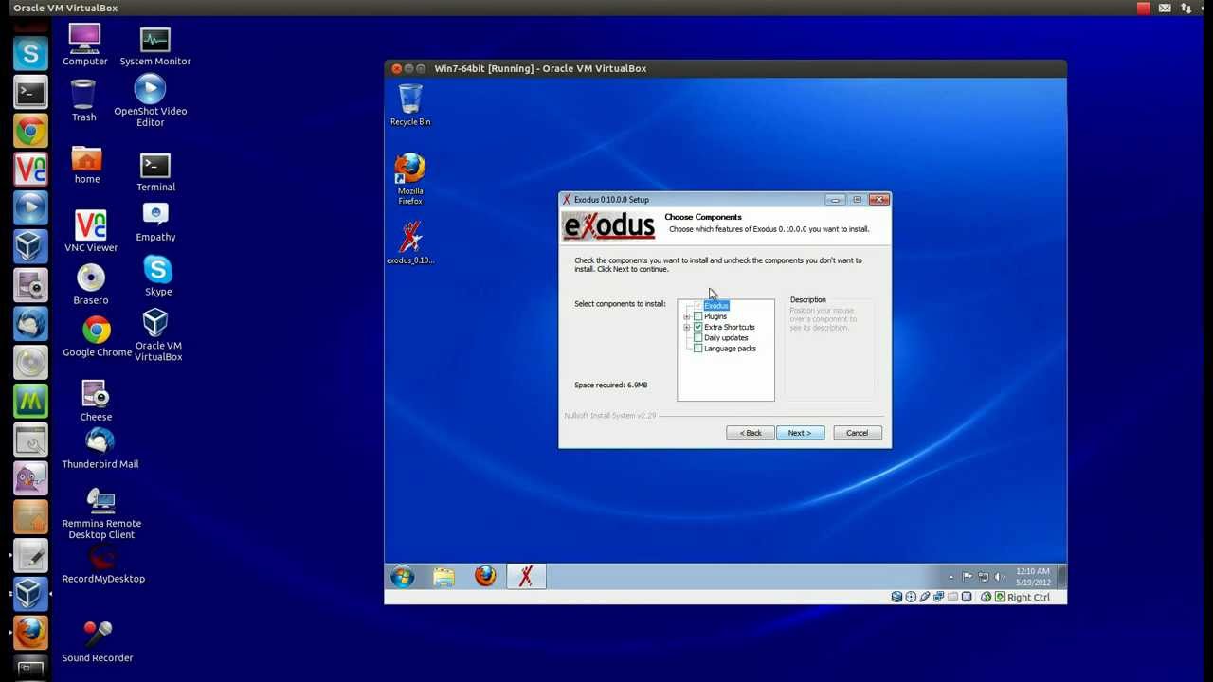
Task: Click the Oracle VM VirtualBox top panel title
Action: tap(65, 8)
